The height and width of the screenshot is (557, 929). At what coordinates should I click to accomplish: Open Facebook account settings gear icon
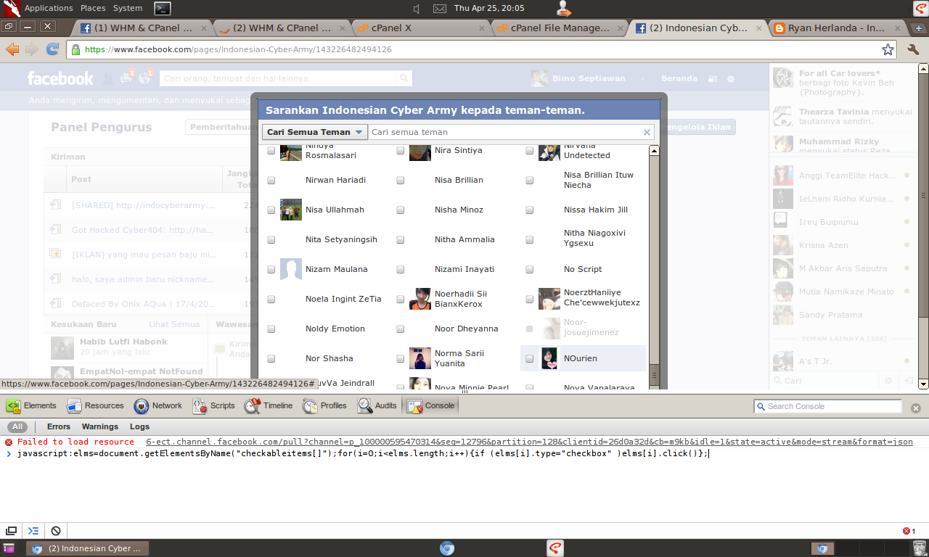point(731,78)
